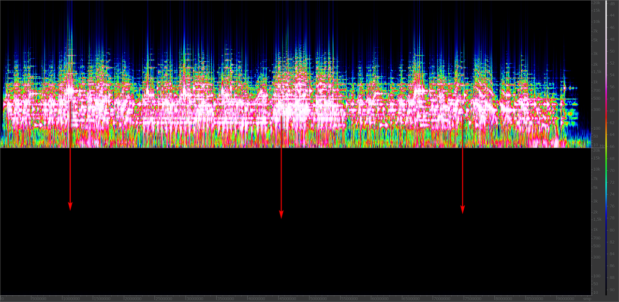
Task: Click the bright upper channel spectrogram display
Action: point(295,74)
